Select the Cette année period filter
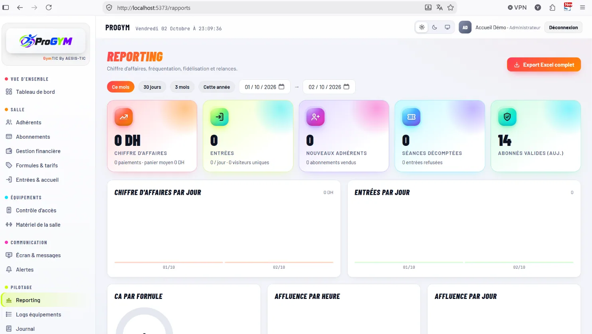The height and width of the screenshot is (334, 592). click(217, 87)
